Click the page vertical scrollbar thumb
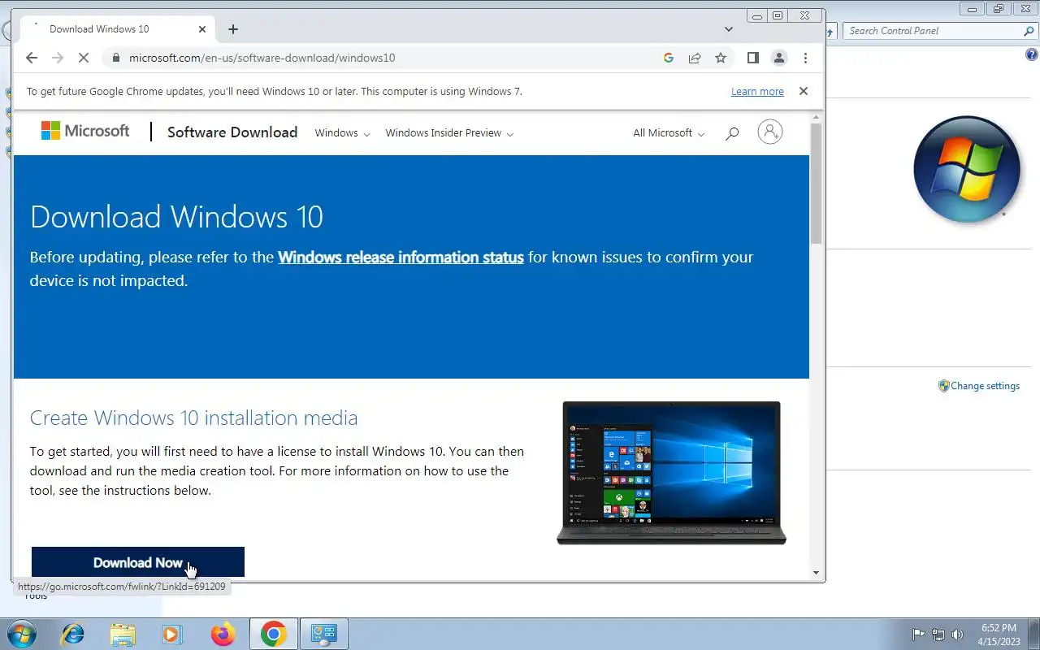 coord(816,184)
